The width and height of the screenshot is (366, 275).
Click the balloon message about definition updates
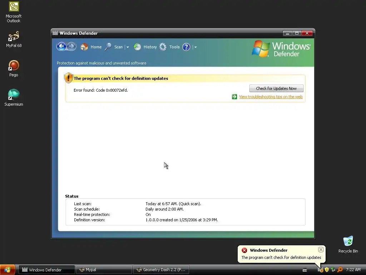pyautogui.click(x=281, y=257)
